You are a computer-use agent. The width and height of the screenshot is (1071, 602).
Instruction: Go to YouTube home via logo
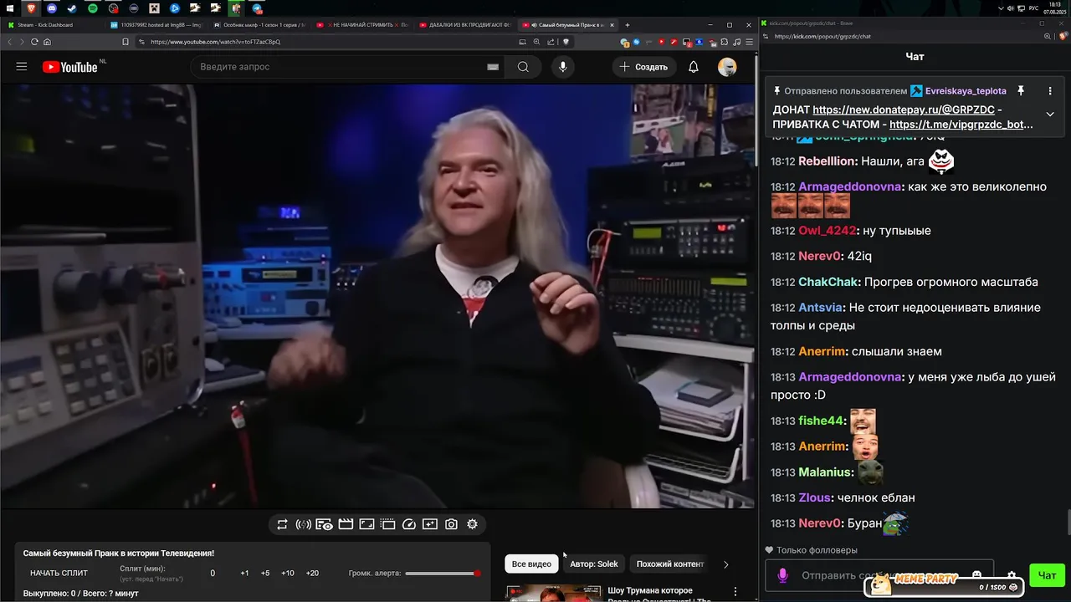(x=70, y=67)
